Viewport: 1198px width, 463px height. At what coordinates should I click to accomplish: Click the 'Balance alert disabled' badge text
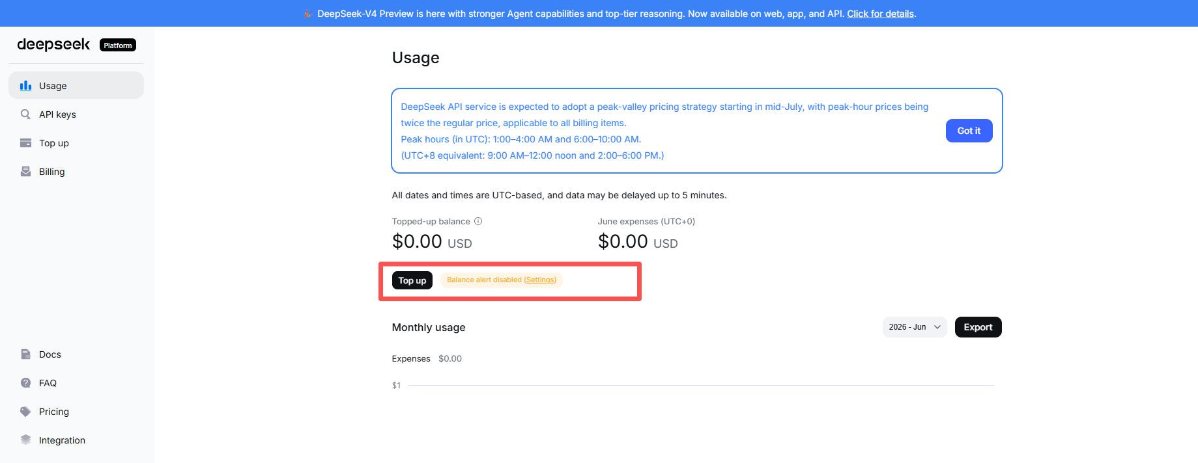tap(484, 280)
